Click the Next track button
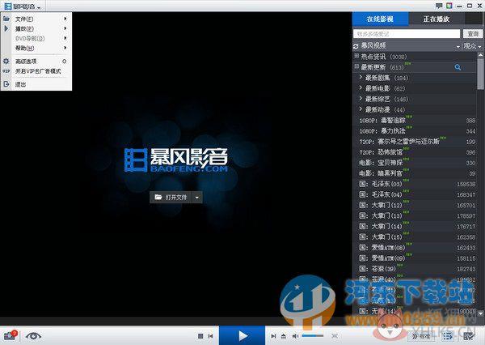Image resolution: width=485 pixels, height=345 pixels. point(273,336)
